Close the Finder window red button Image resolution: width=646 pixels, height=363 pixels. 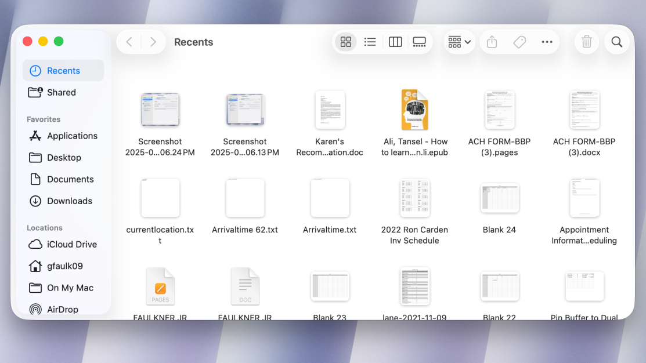point(28,42)
